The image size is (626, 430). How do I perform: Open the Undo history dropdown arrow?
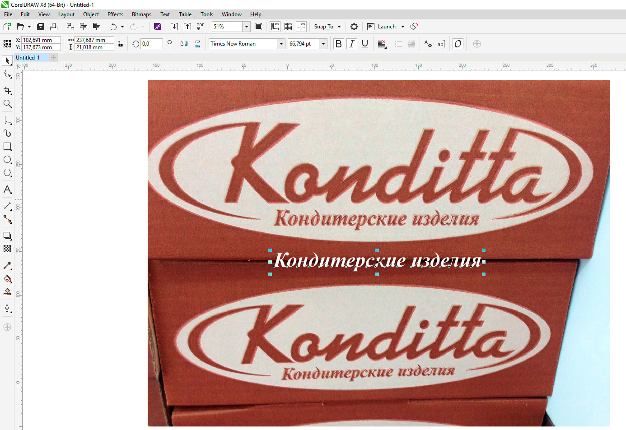[122, 27]
